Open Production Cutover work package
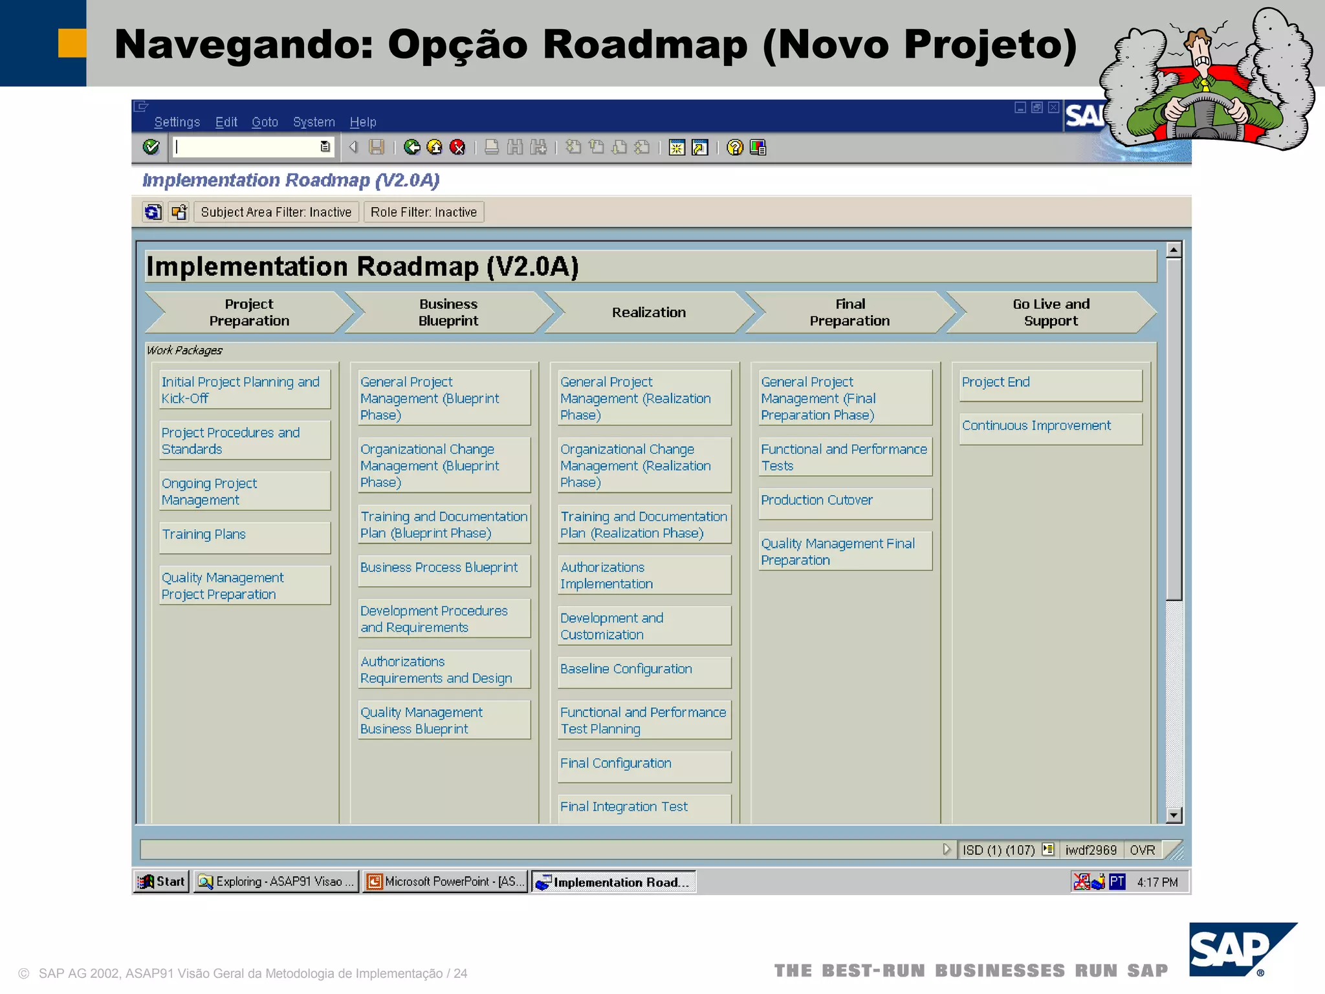Viewport: 1325px width, 994px height. tap(846, 503)
